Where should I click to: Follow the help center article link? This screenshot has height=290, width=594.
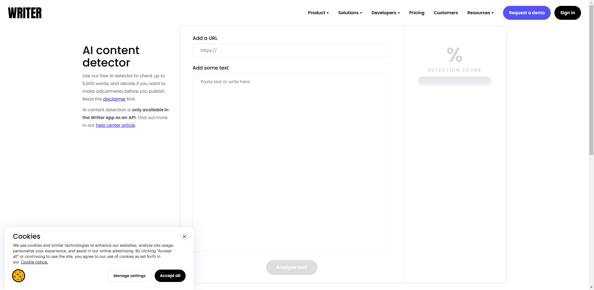115,125
